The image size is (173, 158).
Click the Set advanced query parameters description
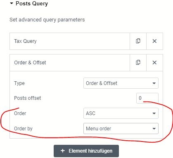47,20
